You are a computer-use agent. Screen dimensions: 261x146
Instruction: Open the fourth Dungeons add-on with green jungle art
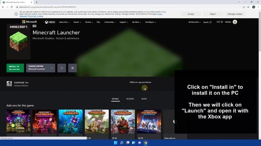point(97,122)
